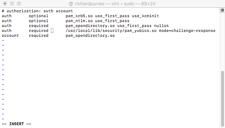Click pam_opendirectory.so on the account line
Image resolution: width=225 pixels, height=128 pixels.
tap(90, 36)
